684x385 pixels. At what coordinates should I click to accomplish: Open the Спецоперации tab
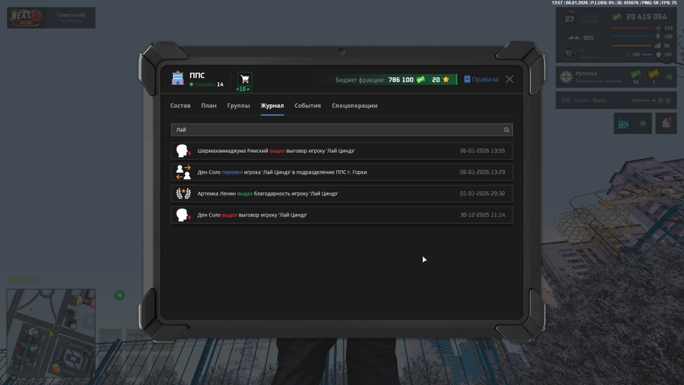[354, 106]
